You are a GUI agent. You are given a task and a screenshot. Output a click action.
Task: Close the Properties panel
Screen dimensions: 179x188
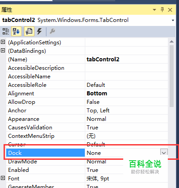coord(170,10)
